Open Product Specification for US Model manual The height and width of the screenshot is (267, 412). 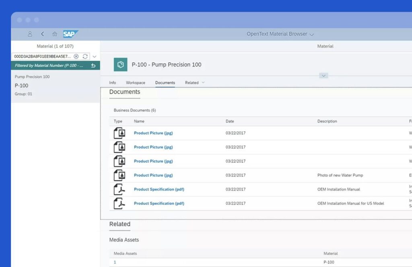pyautogui.click(x=159, y=203)
